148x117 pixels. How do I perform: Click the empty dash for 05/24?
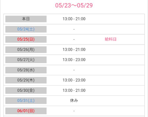tap(74, 29)
